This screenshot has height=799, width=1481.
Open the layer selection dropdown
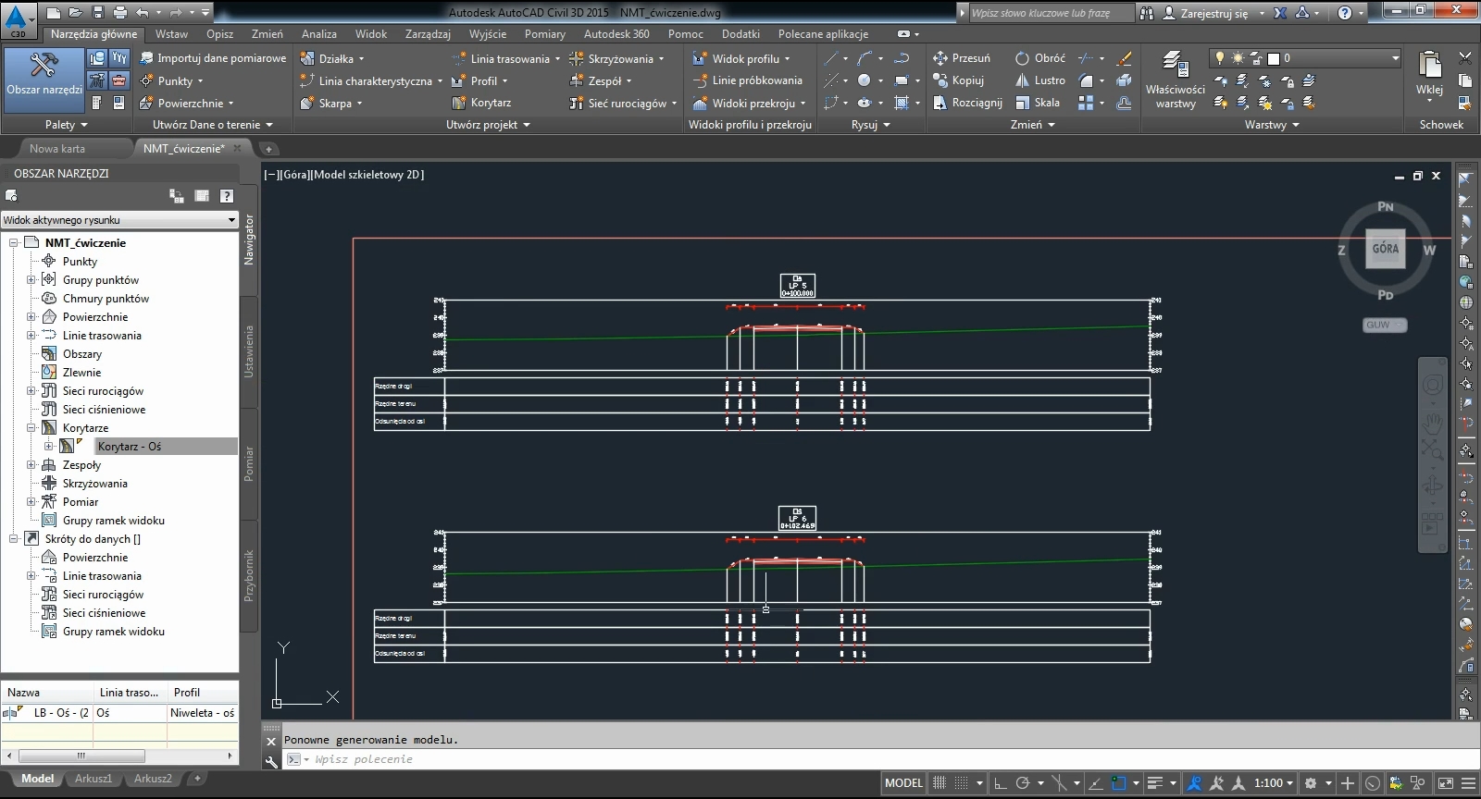tap(1395, 58)
